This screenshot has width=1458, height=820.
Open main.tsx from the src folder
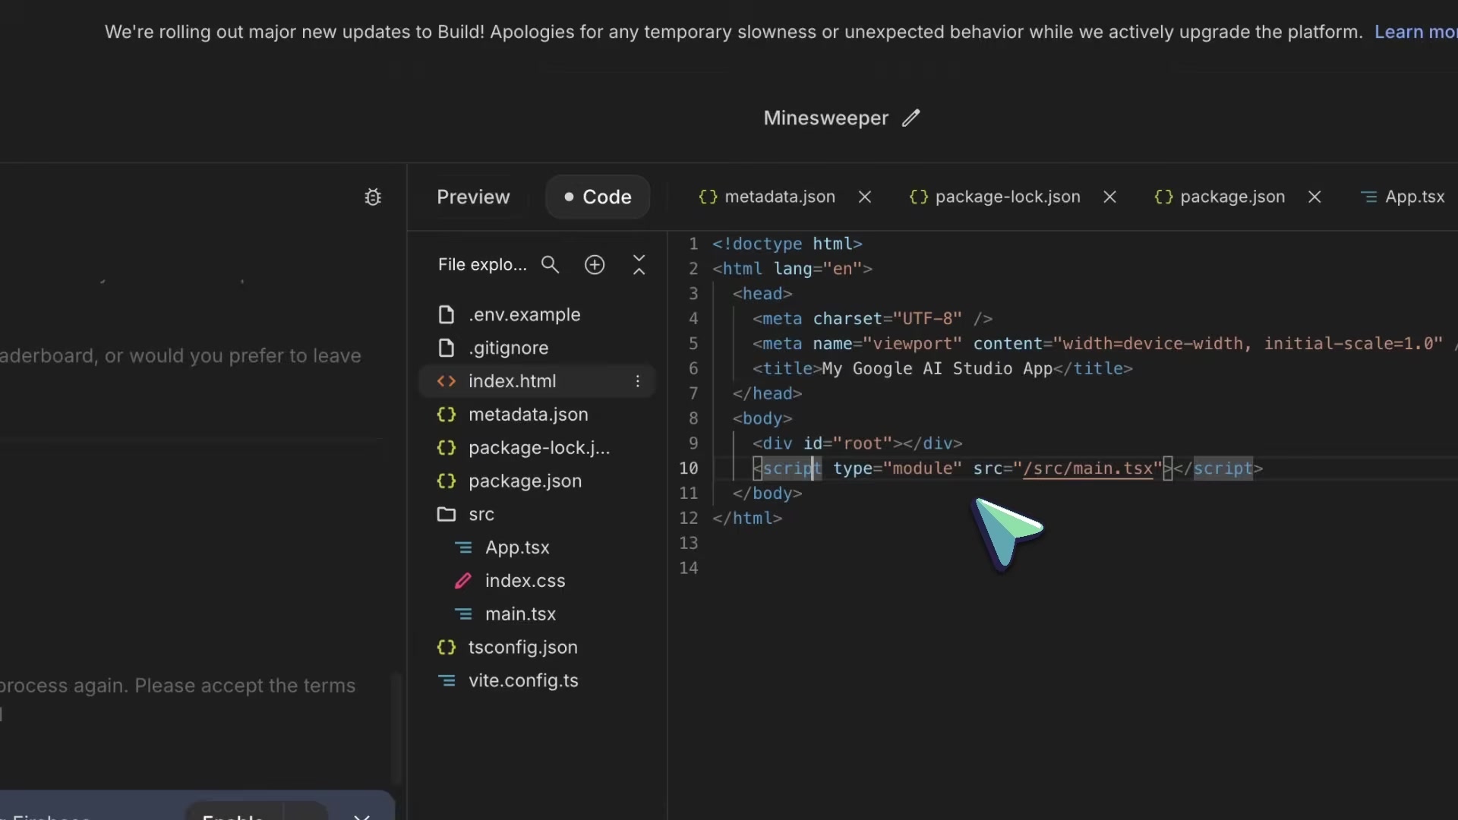coord(520,613)
